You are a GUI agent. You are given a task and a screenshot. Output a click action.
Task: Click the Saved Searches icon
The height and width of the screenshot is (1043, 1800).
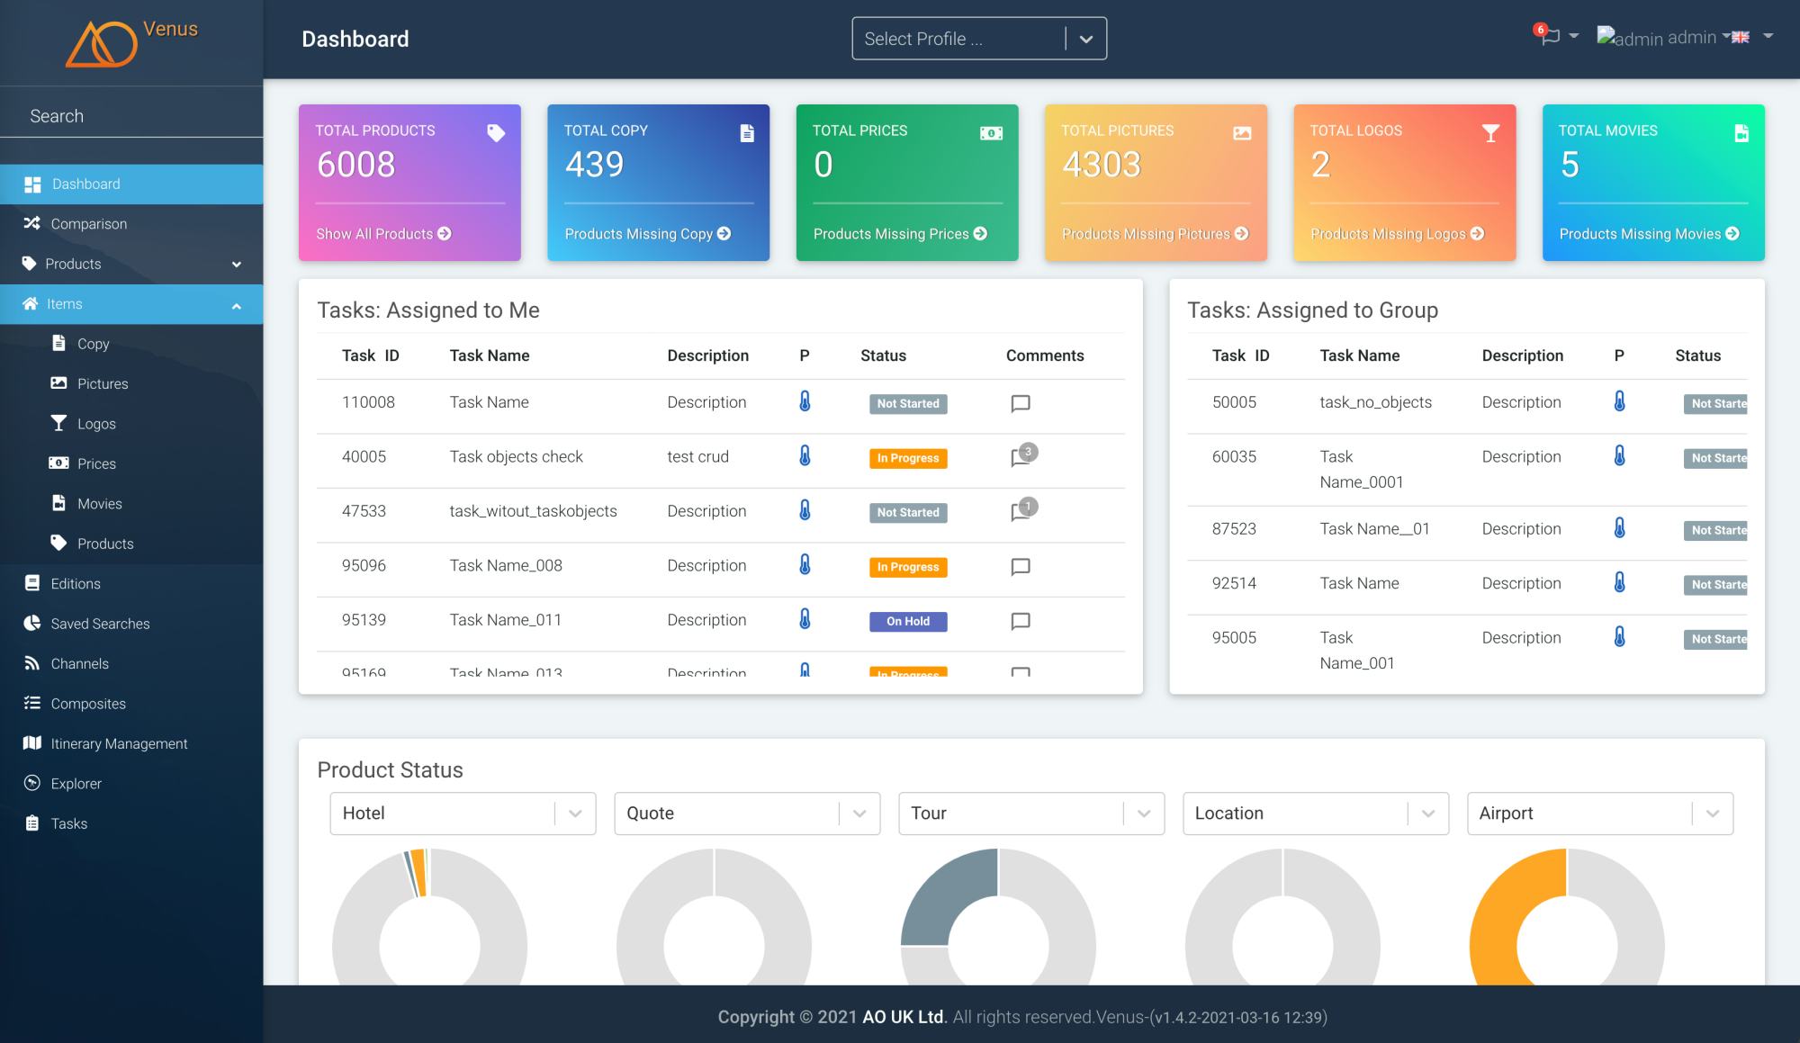pyautogui.click(x=31, y=623)
